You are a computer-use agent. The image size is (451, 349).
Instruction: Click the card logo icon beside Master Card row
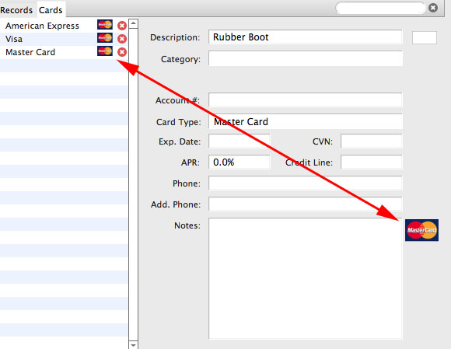105,51
